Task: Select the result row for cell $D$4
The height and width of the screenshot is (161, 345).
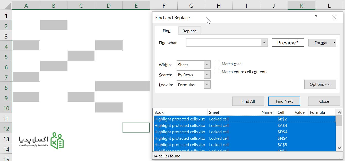Action: (245, 132)
